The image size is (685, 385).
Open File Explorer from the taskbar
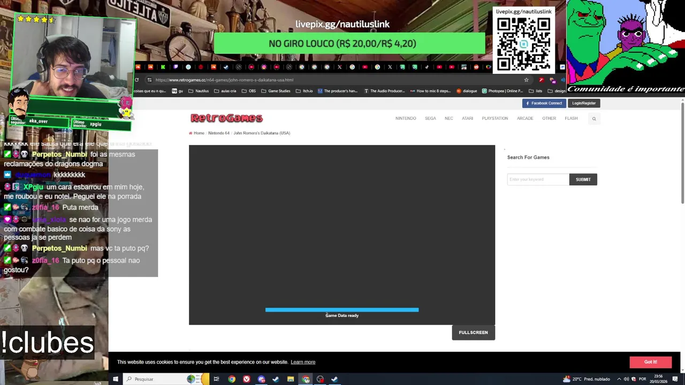coord(291,379)
